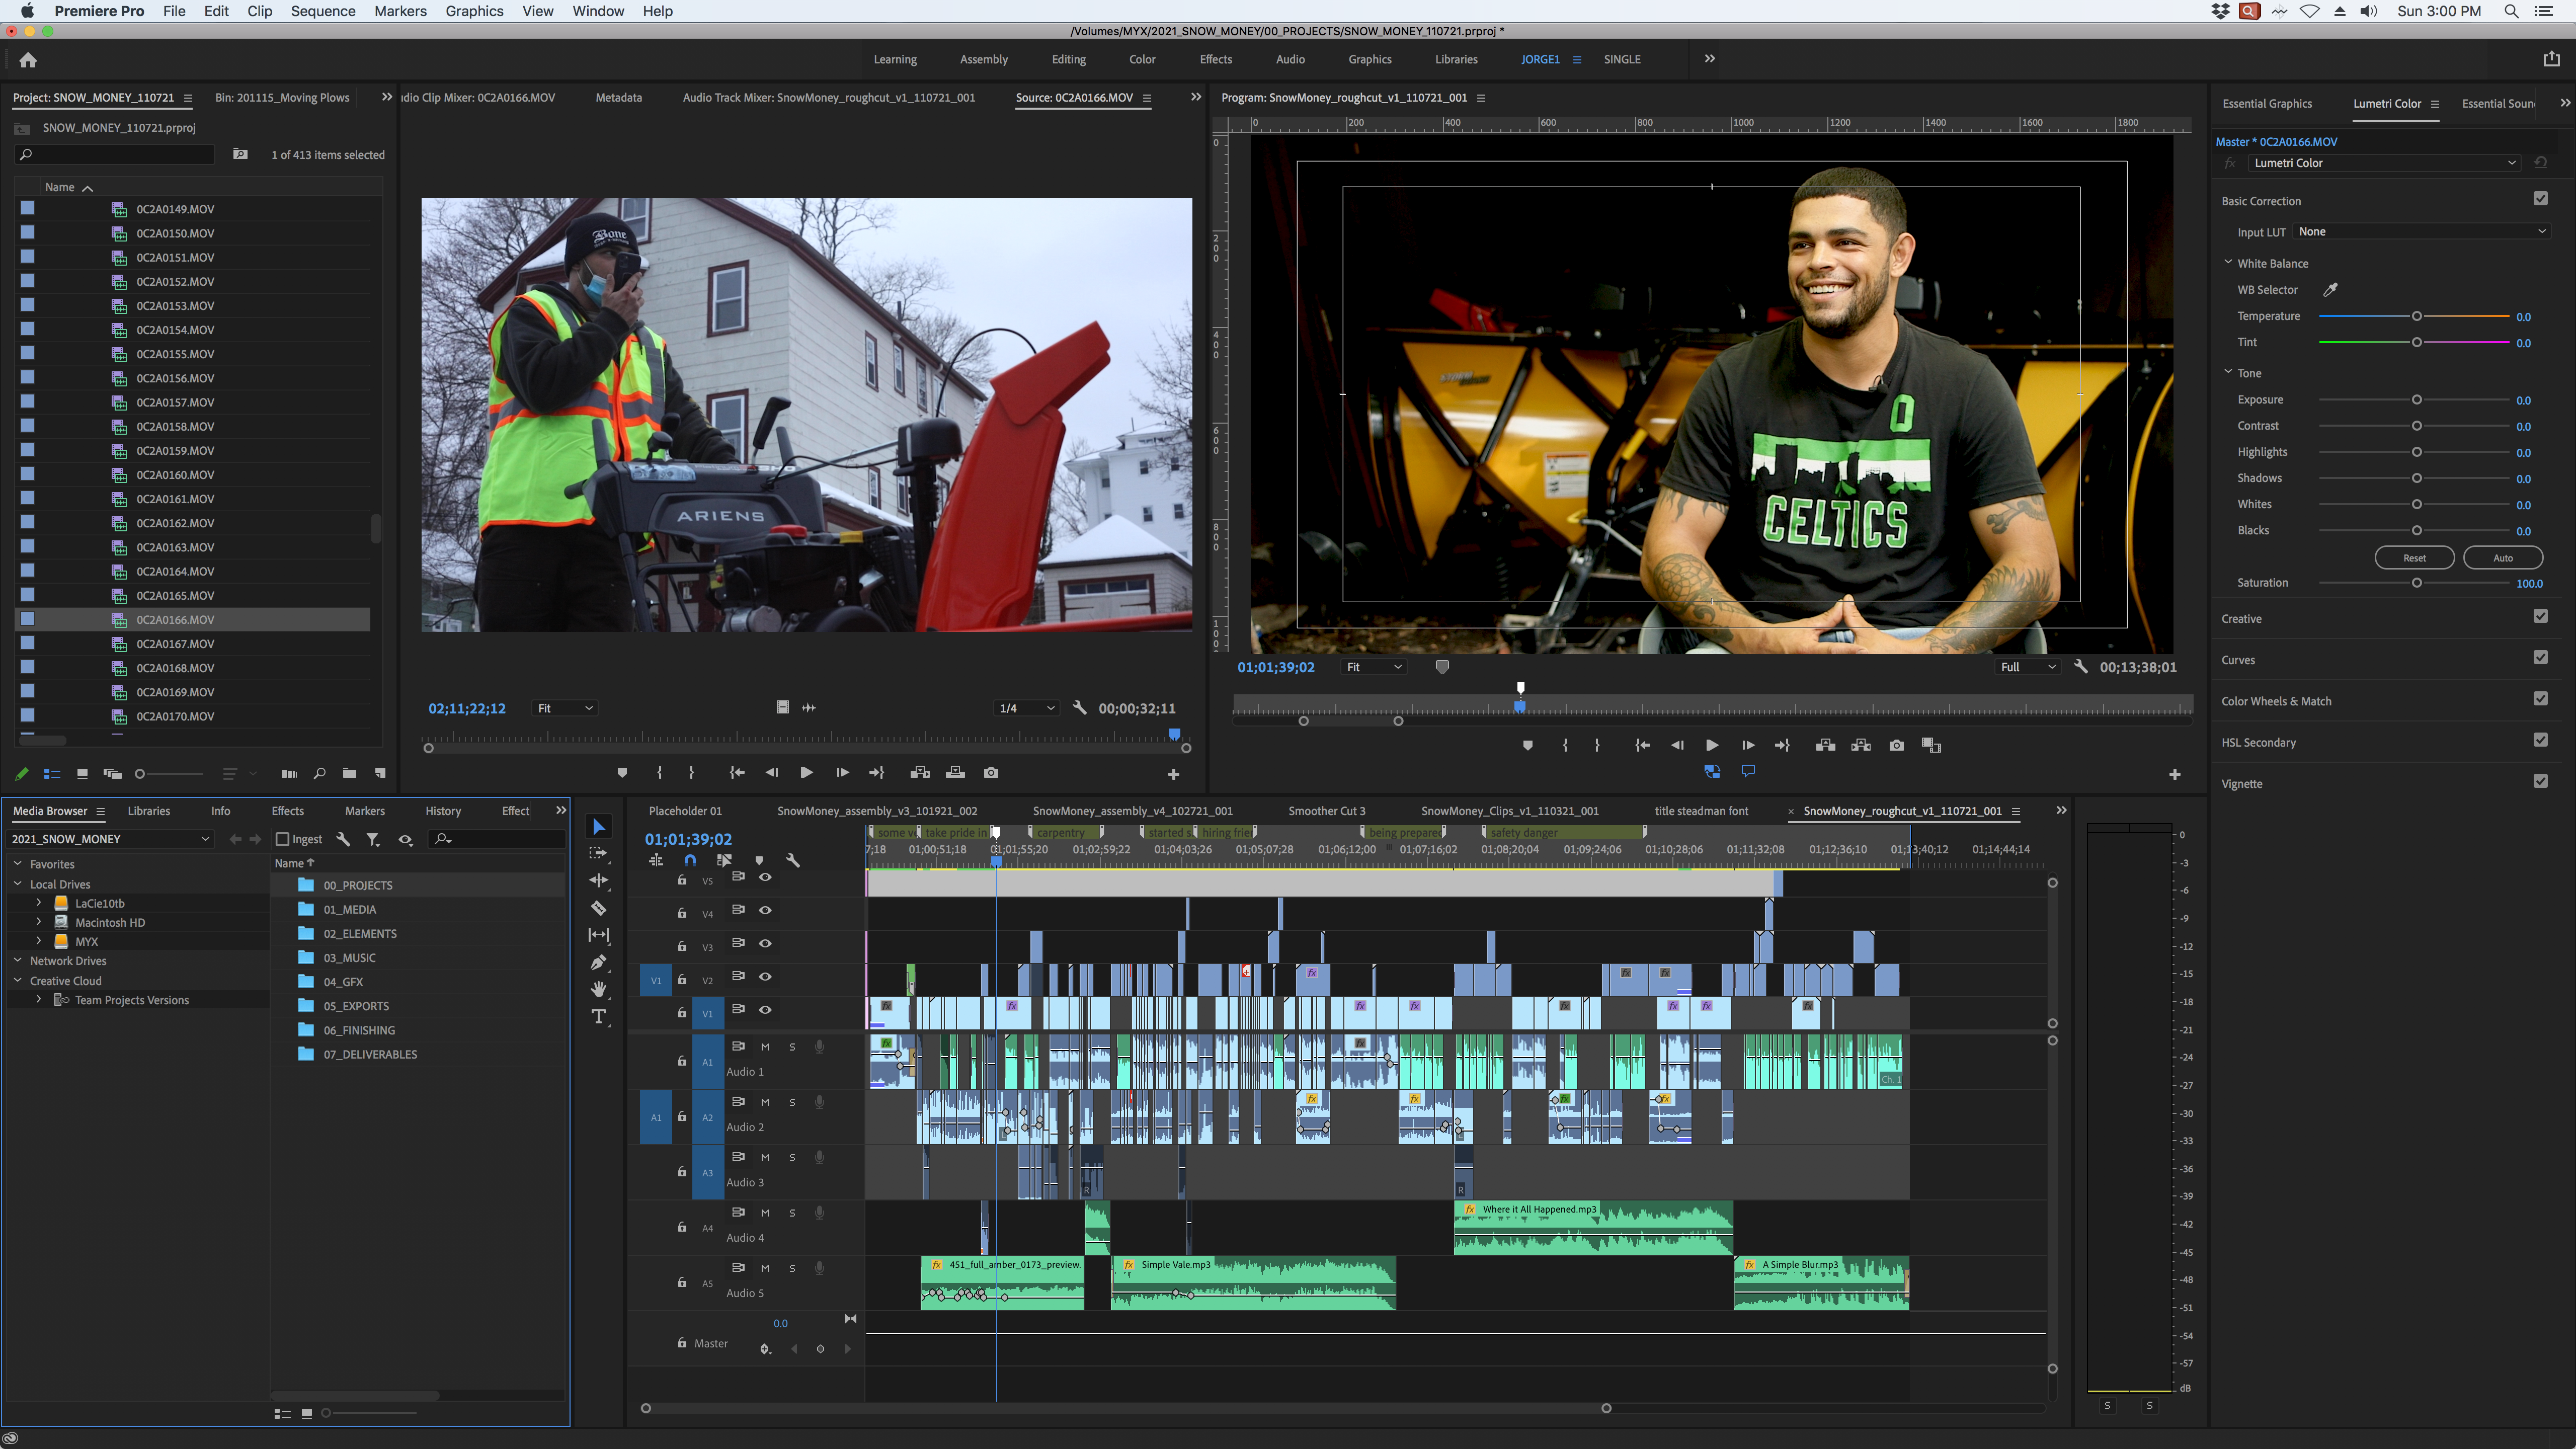Open 2021_SNOW_MONEY path dropdown

(x=110, y=840)
